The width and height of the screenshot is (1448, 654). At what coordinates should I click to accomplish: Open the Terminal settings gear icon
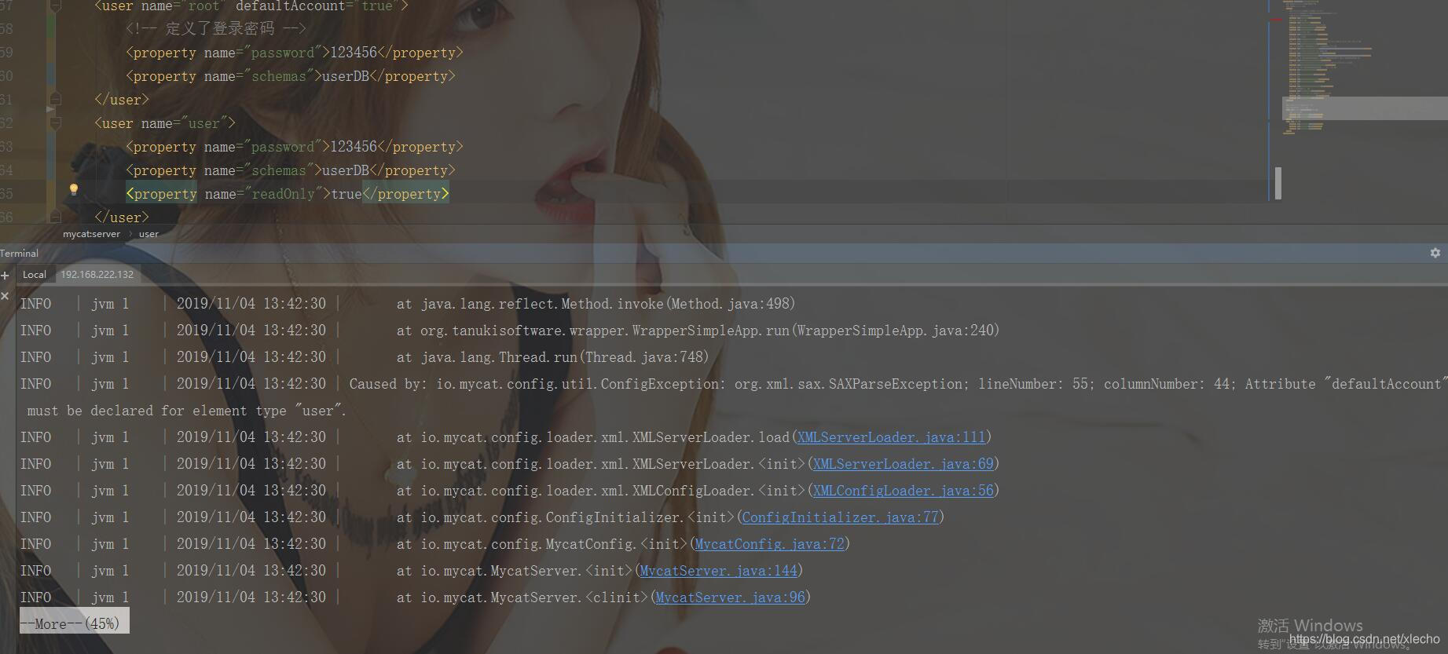coord(1435,253)
